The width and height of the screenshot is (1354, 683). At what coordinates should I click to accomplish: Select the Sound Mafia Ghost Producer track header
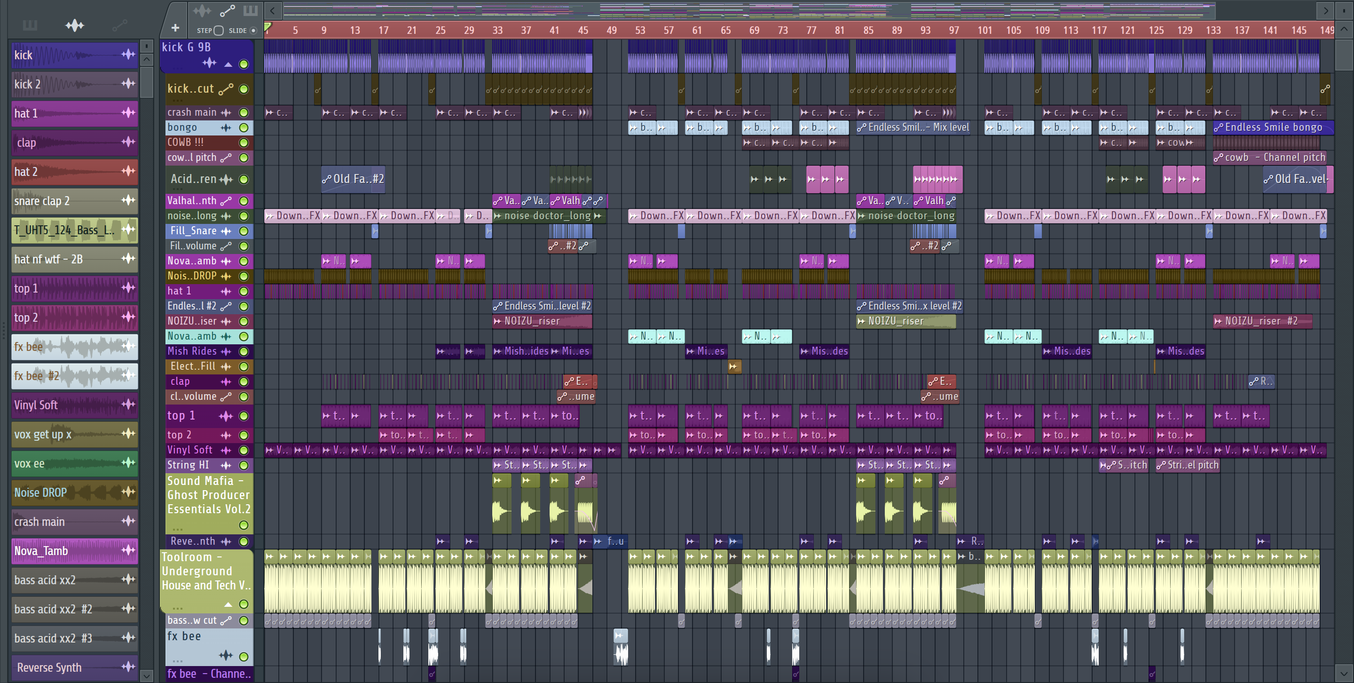pos(209,504)
